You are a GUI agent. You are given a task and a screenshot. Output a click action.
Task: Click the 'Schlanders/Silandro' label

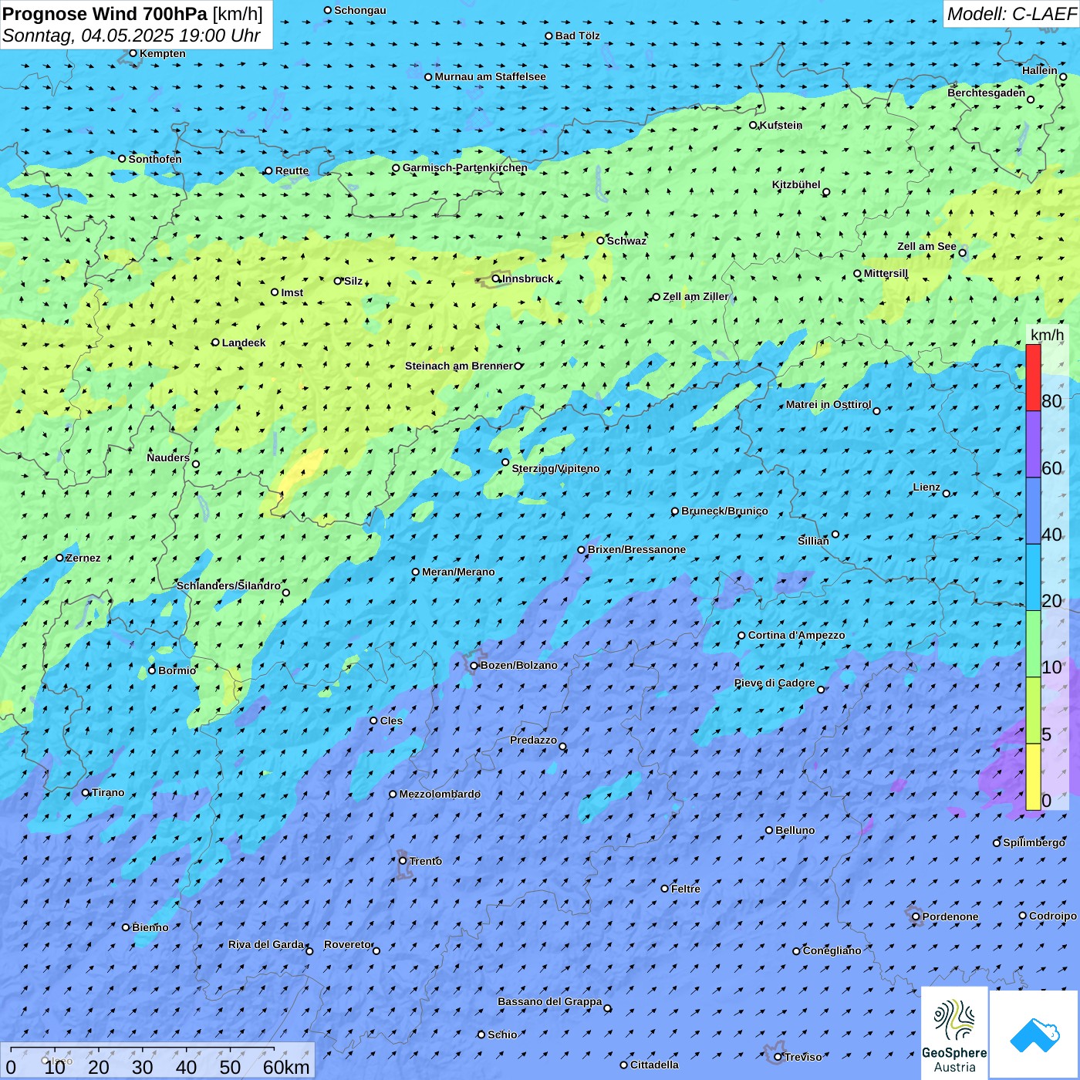tap(228, 586)
